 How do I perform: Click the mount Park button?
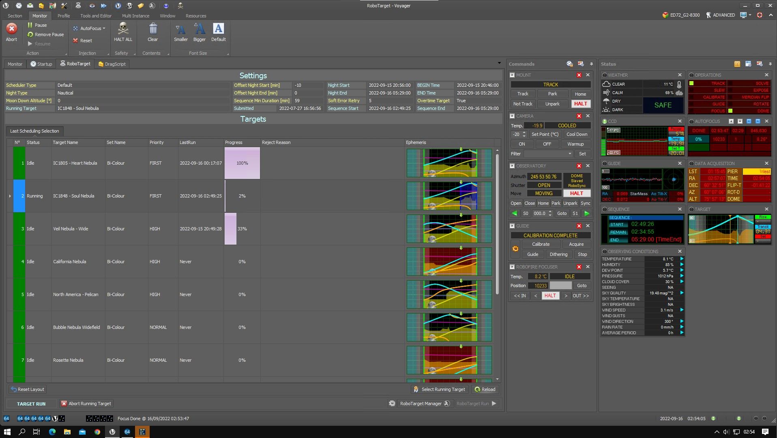(552, 94)
